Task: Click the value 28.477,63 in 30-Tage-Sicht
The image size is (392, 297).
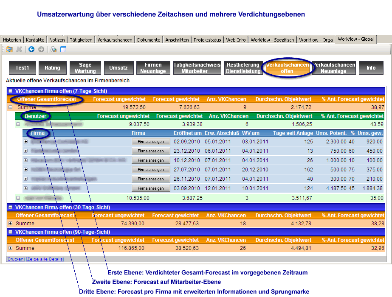Action: tap(187, 223)
